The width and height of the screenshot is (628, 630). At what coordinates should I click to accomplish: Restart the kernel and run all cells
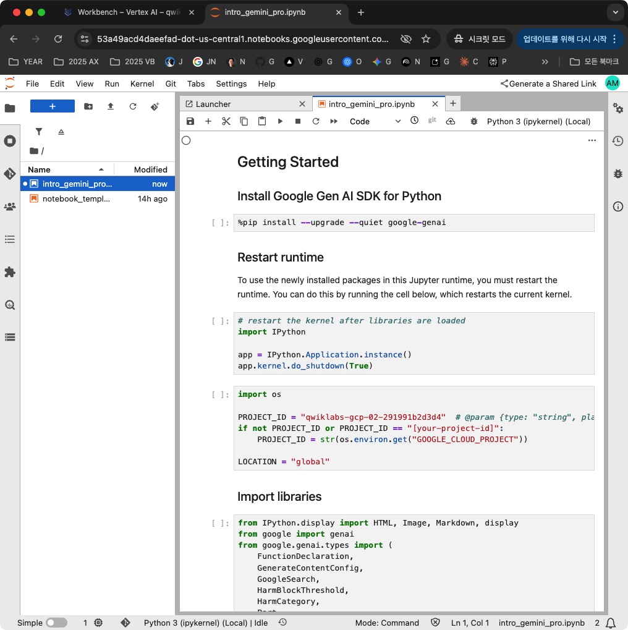[x=334, y=122]
